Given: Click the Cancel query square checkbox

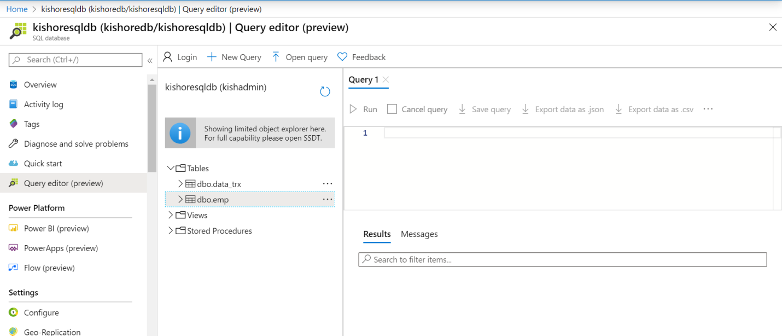Looking at the screenshot, I should pos(392,109).
